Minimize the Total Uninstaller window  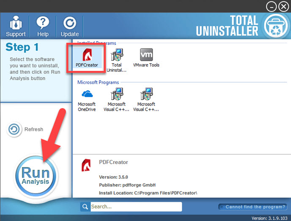click(271, 6)
